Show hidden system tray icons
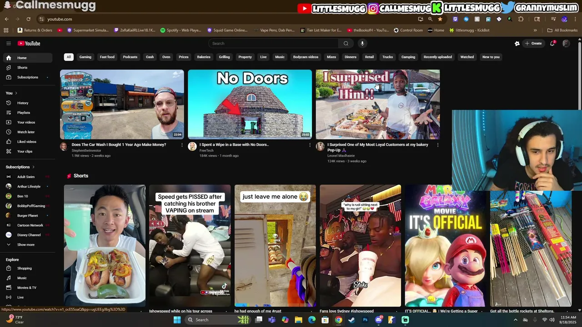The width and height of the screenshot is (582, 327). (x=515, y=320)
